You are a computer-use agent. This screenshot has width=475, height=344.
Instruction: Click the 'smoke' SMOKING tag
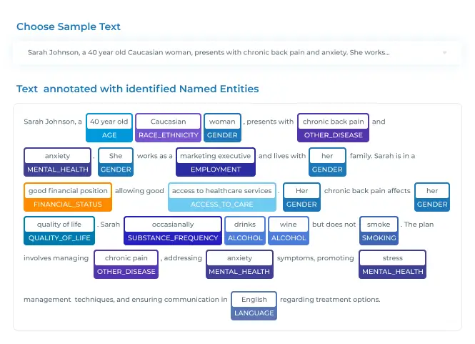coord(379,230)
